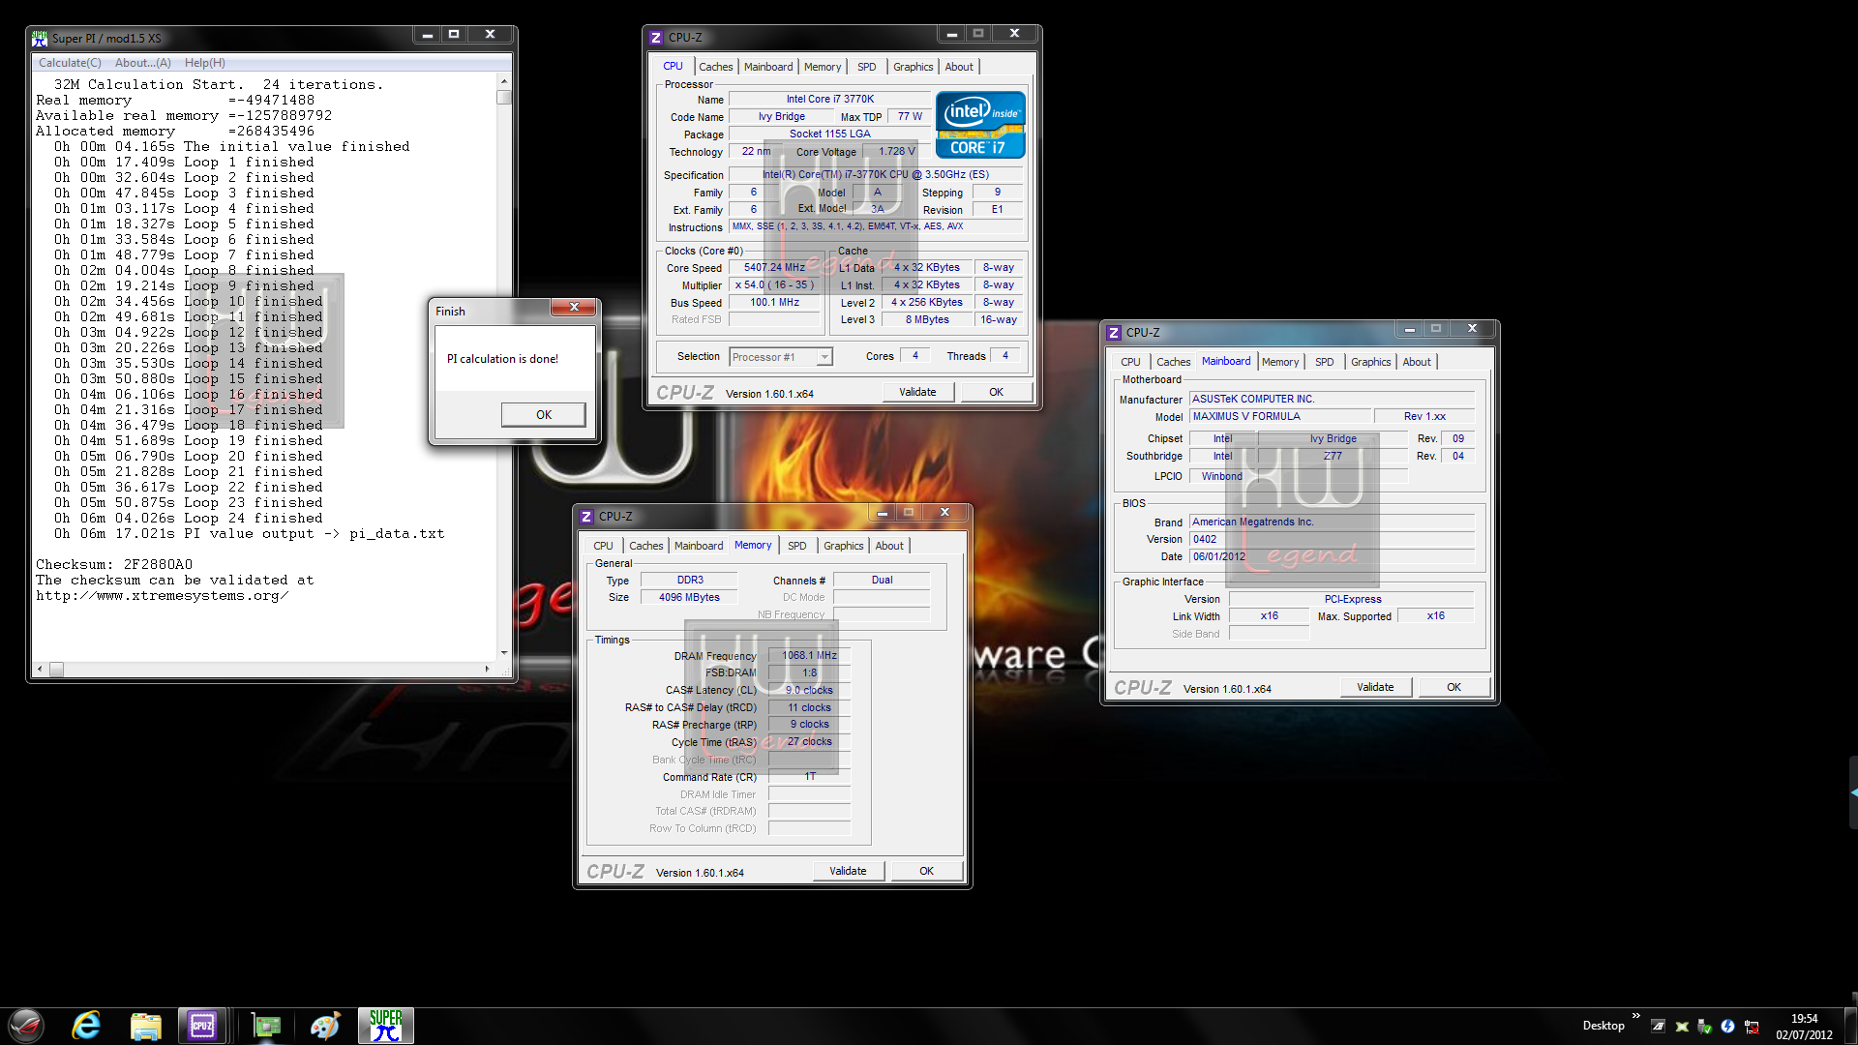Close the Finish dialog with the red X
Image resolution: width=1858 pixels, height=1045 pixels.
574,308
